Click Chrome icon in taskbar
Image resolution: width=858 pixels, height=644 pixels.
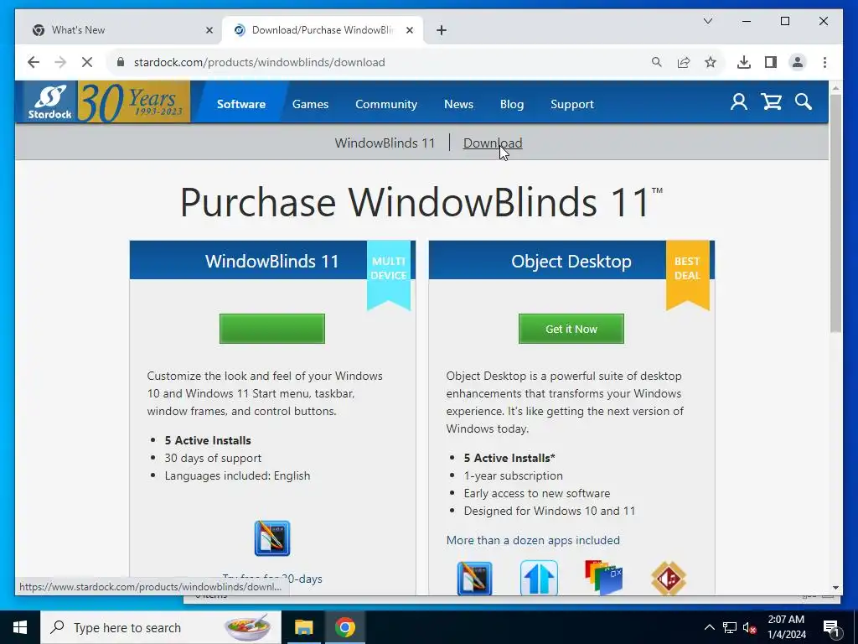pos(345,627)
